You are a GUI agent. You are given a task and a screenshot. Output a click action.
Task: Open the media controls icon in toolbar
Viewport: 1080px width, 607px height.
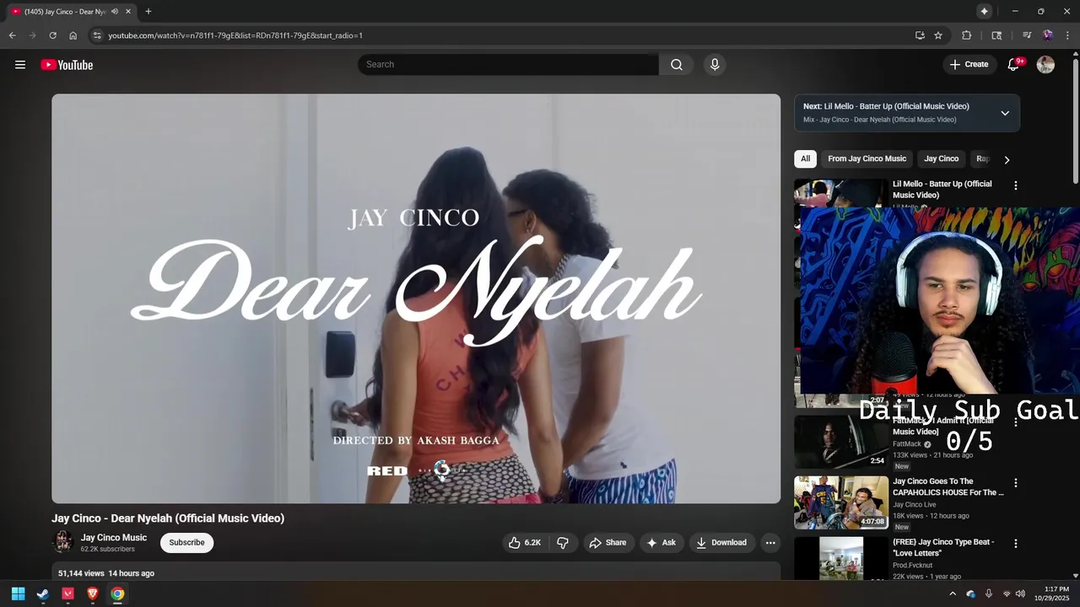click(x=1027, y=35)
